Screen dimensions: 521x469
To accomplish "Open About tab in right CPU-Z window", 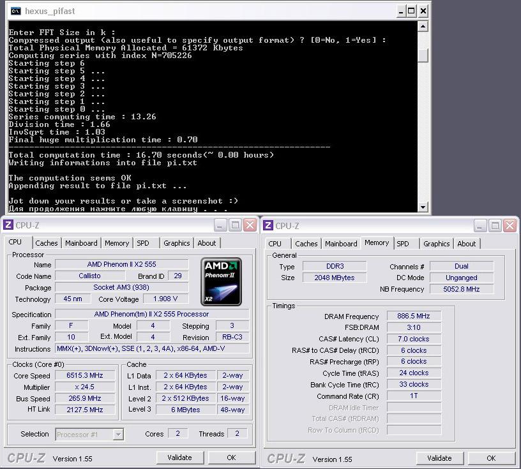I will (x=467, y=244).
